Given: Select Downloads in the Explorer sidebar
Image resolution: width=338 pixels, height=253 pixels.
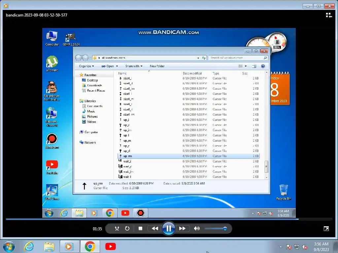Looking at the screenshot, I should click(92, 85).
